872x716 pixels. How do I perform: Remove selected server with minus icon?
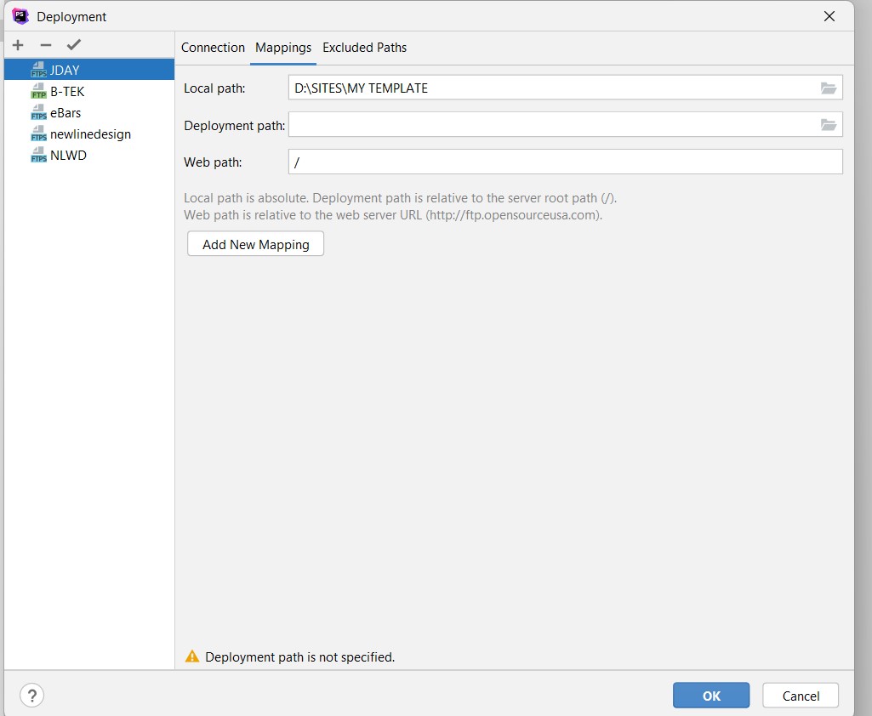46,45
